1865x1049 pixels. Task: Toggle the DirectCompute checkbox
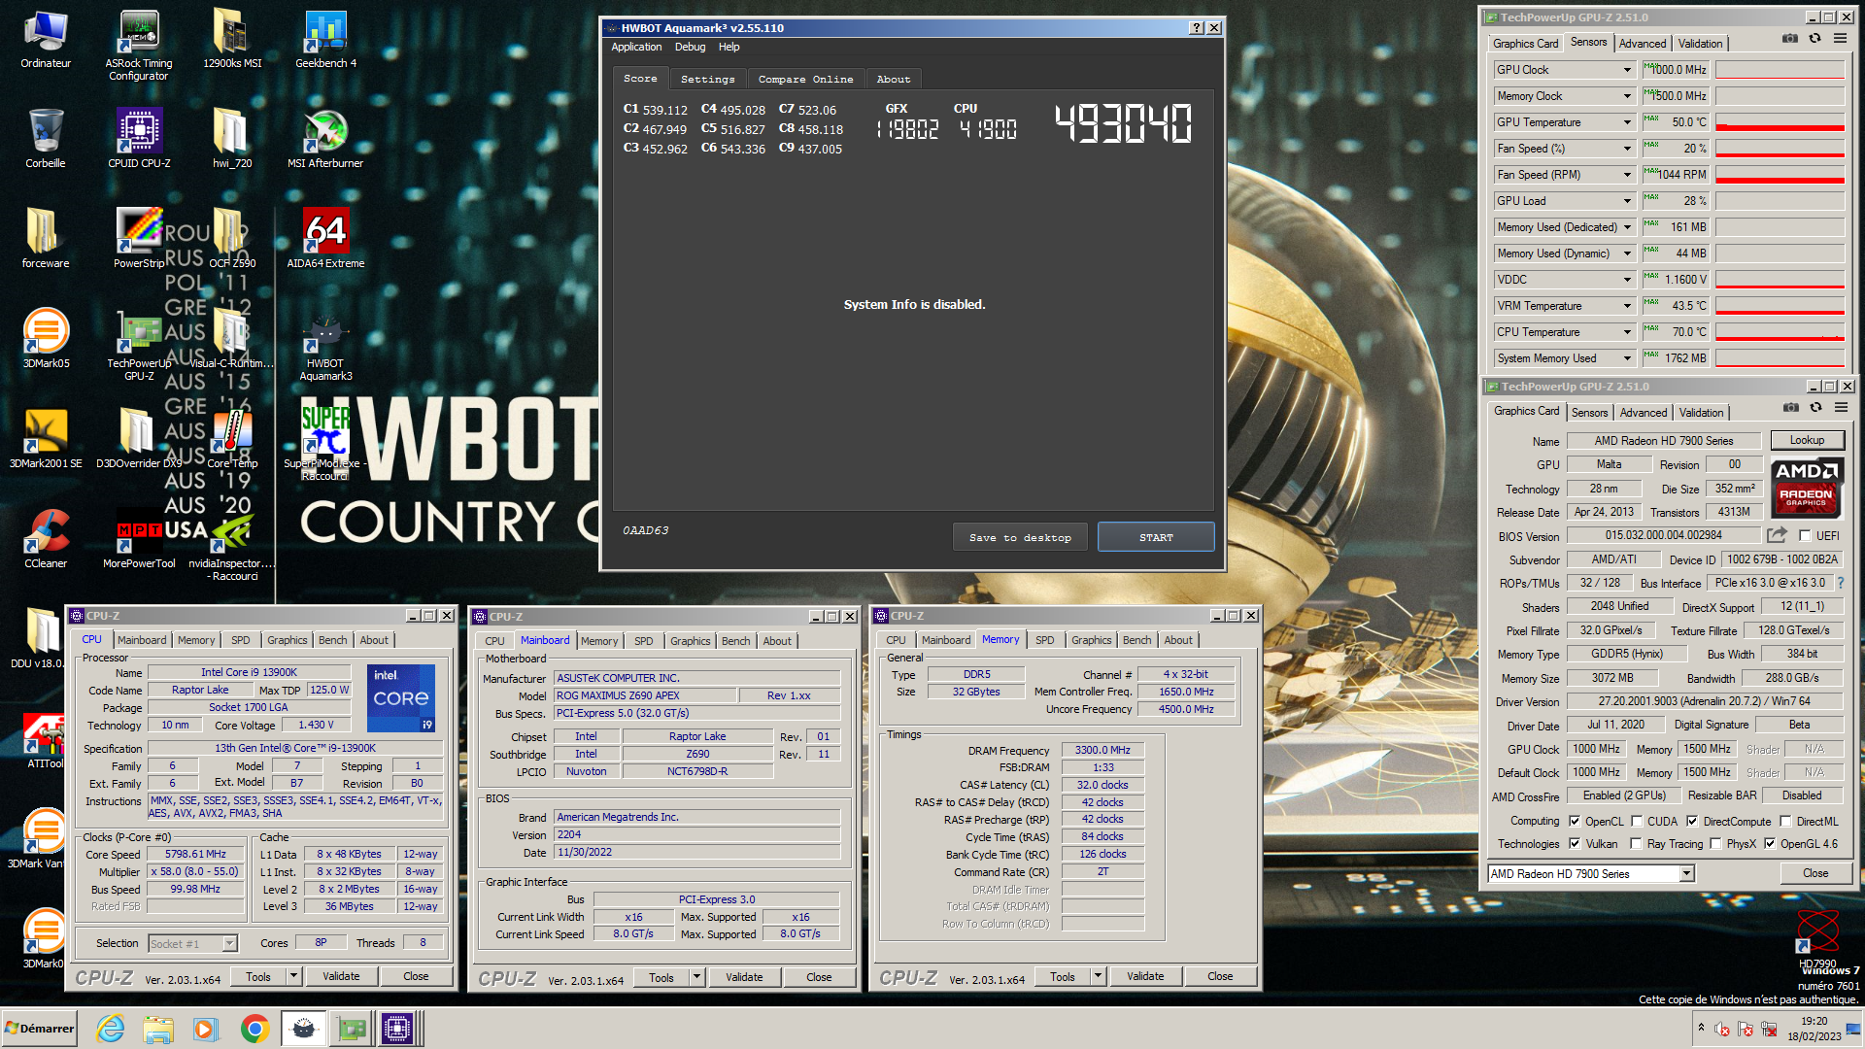click(1692, 822)
